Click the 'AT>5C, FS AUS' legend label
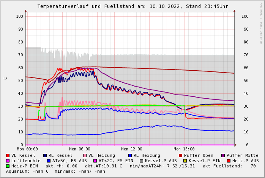 [x=69, y=161]
